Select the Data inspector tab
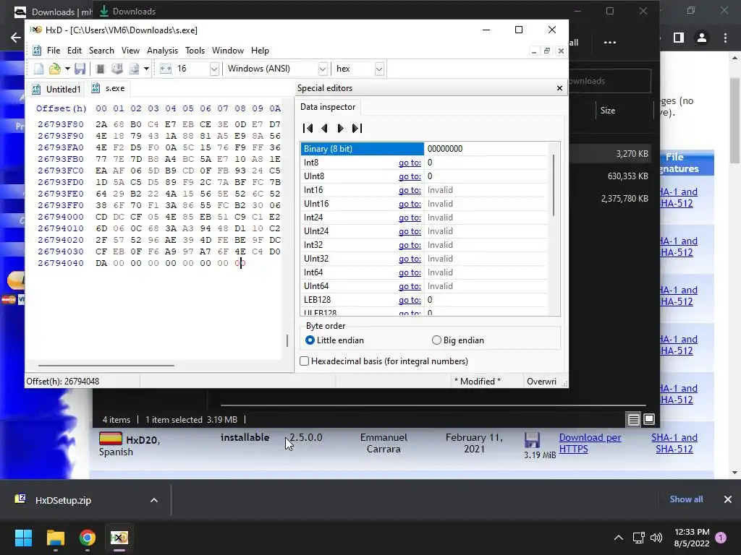The height and width of the screenshot is (555, 741). click(328, 107)
